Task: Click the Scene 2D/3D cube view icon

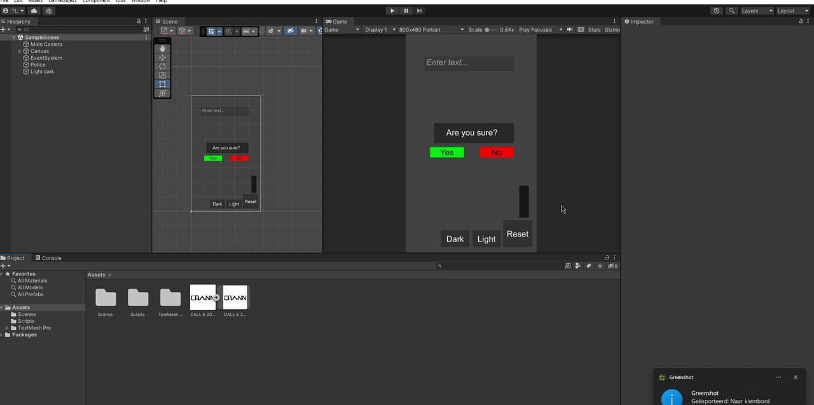Action: click(184, 31)
